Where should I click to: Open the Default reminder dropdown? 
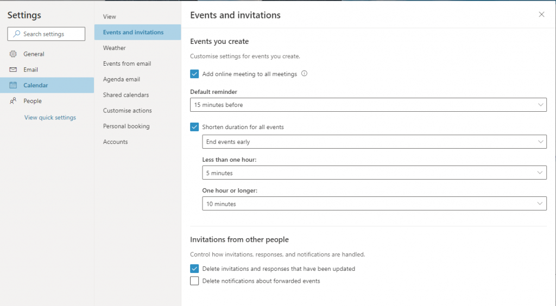tap(368, 105)
